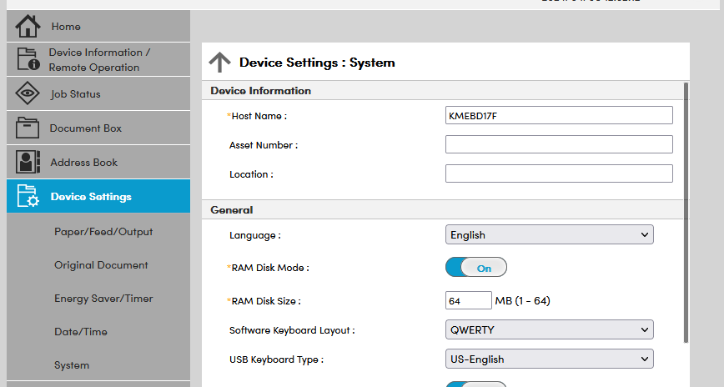The width and height of the screenshot is (724, 387).
Task: Focus the RAM Disk Size field
Action: coord(469,300)
